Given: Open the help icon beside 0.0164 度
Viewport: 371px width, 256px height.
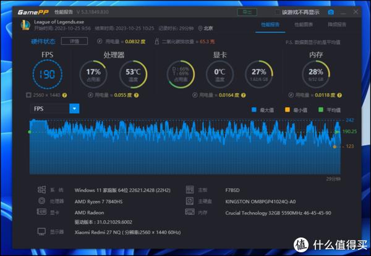Looking at the screenshot, I should point(244,96).
